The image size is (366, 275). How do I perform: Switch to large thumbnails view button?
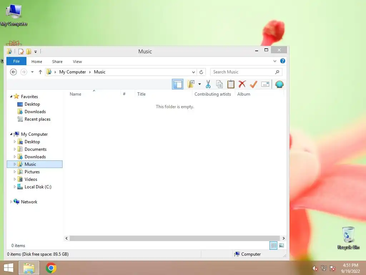tap(281, 246)
